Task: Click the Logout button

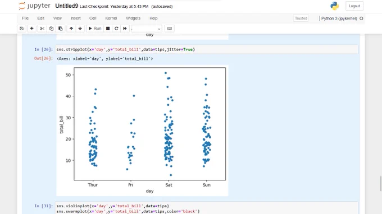Action: pos(354,6)
